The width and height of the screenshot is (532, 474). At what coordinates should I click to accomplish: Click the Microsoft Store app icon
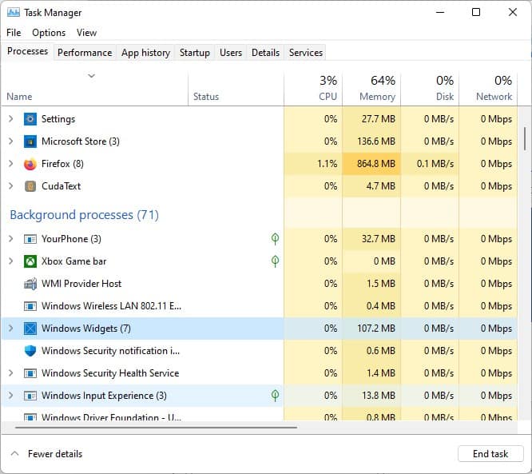click(x=30, y=141)
